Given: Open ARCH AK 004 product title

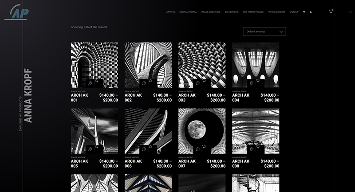Looking at the screenshot, I should (241, 98).
